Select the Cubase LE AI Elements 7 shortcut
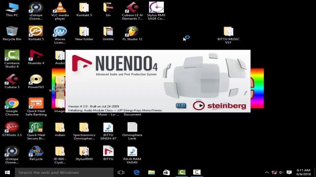Screen dimensions: 316x177 point(132,11)
